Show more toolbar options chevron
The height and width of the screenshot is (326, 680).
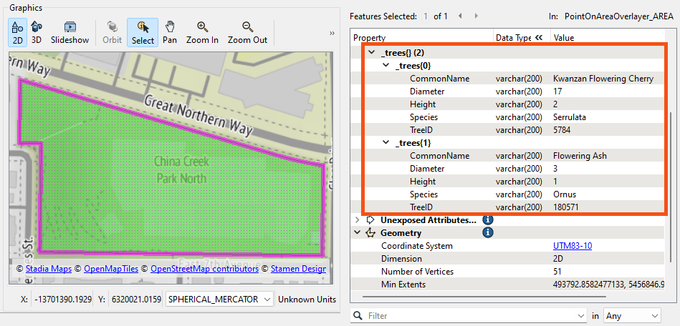(x=332, y=33)
